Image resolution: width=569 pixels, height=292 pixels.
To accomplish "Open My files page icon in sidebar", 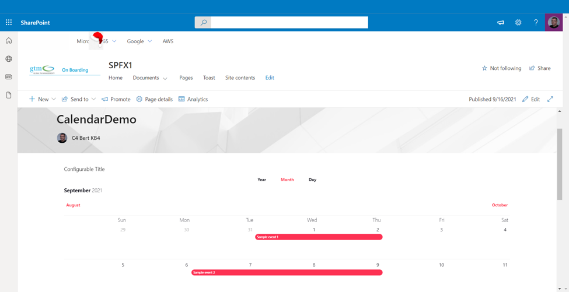I will click(x=9, y=95).
